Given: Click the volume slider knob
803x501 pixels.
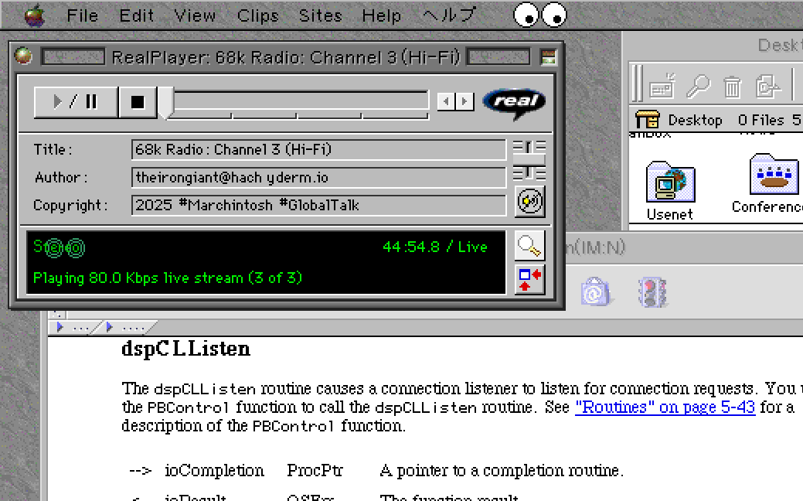Looking at the screenshot, I should (x=529, y=161).
